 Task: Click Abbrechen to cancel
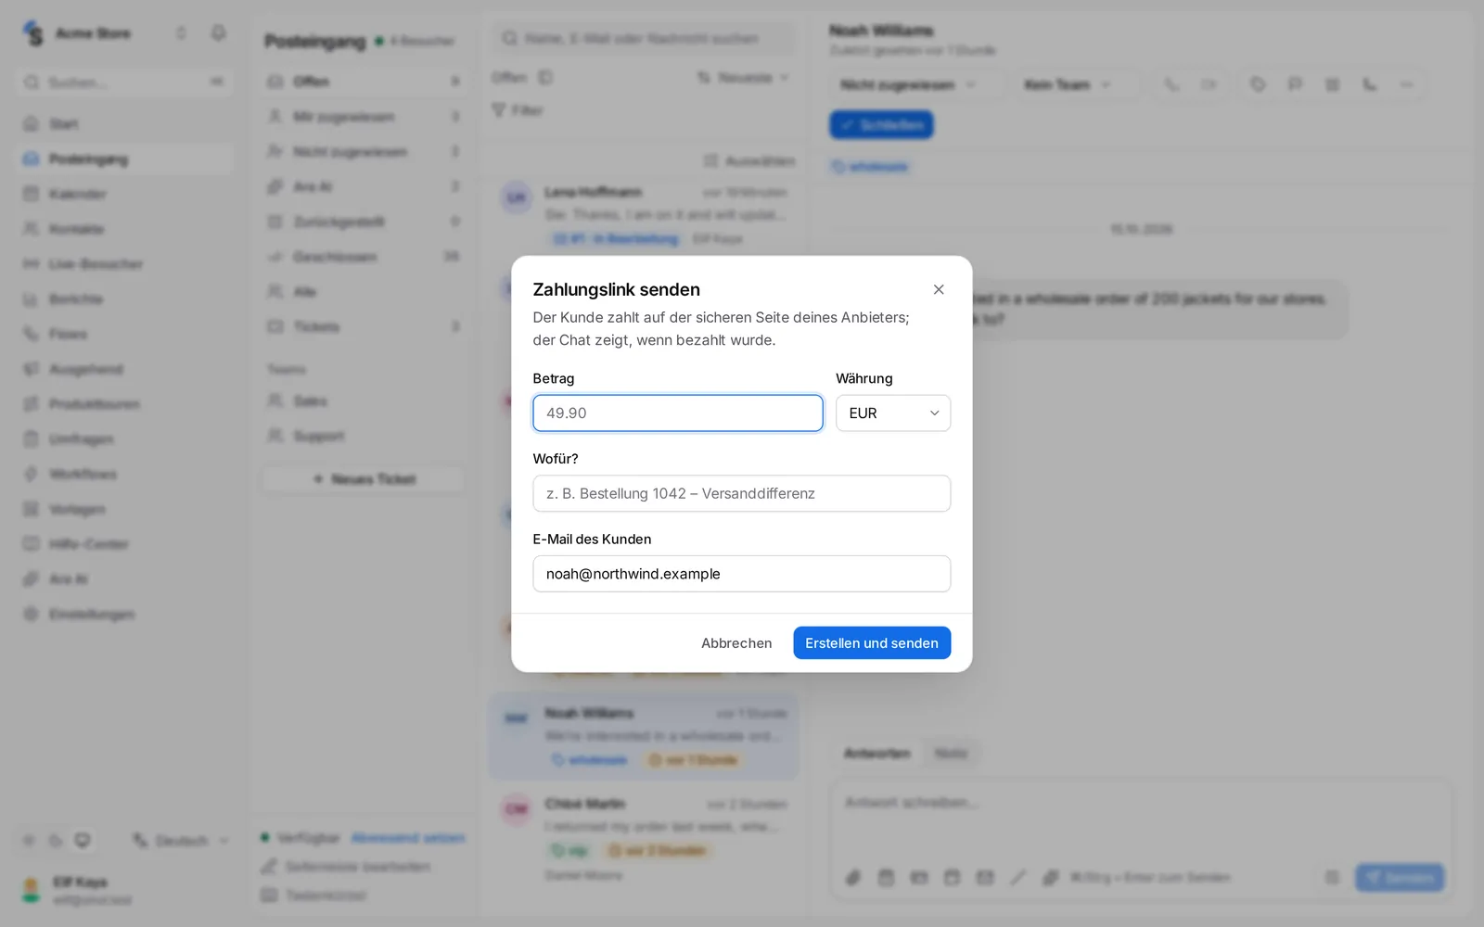point(736,643)
